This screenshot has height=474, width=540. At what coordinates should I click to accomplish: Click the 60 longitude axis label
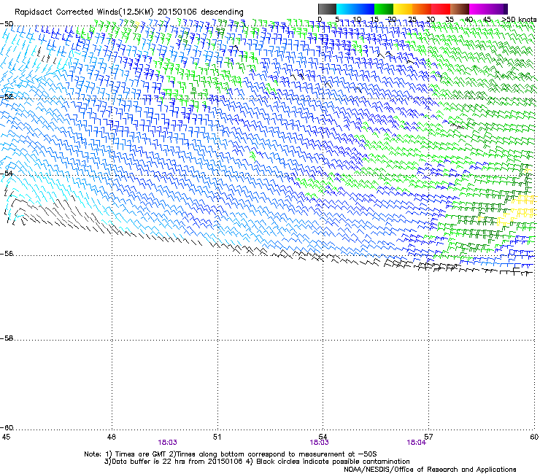[534, 437]
